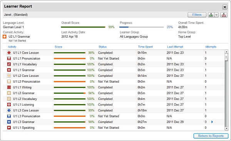
Task: Click the Progress bar showing 20%
Action: (x=141, y=27)
